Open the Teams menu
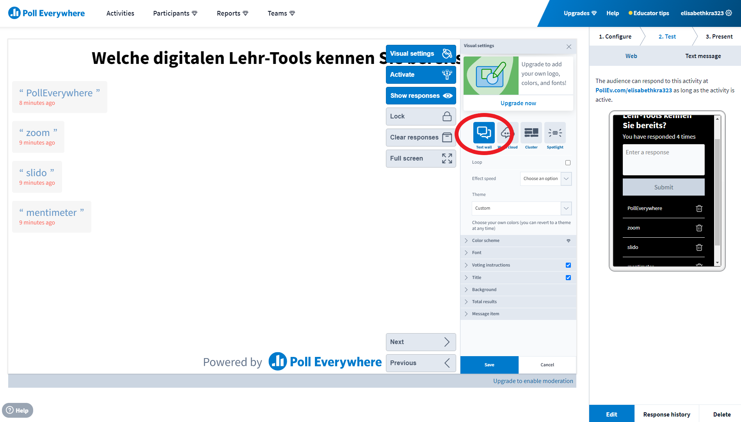This screenshot has width=741, height=422. click(x=281, y=13)
